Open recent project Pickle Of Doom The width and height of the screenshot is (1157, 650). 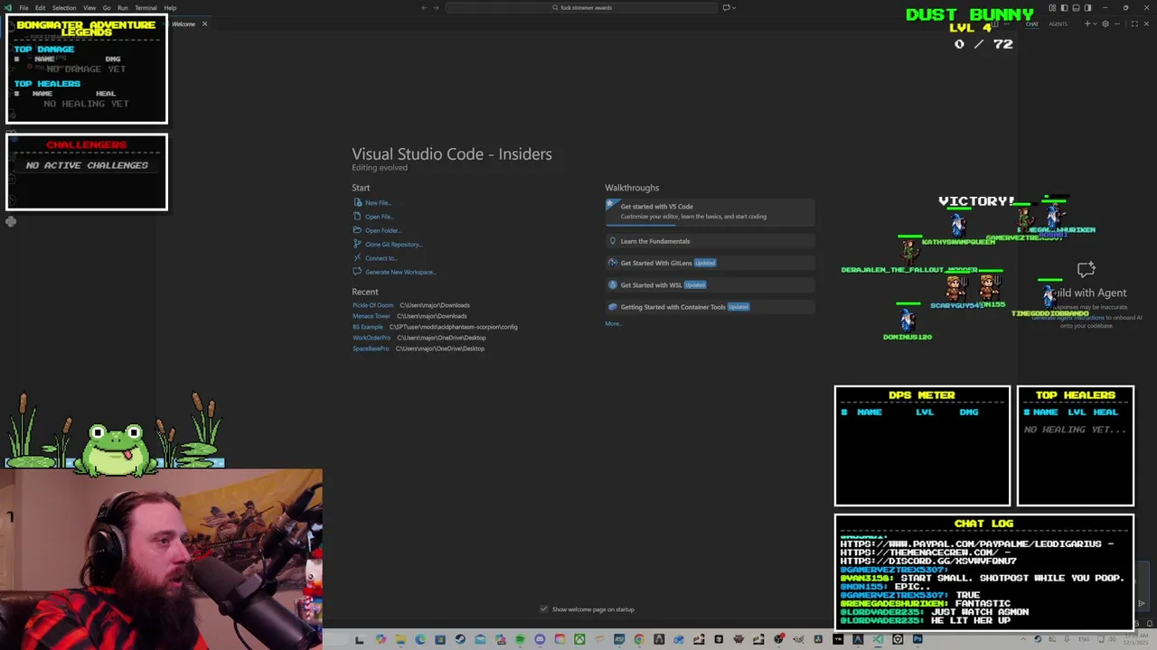click(372, 305)
